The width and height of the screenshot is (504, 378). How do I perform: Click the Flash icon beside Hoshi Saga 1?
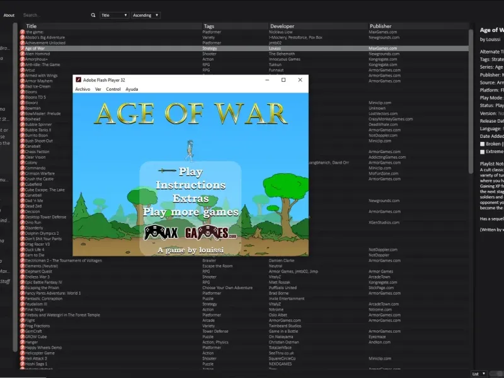click(x=22, y=364)
